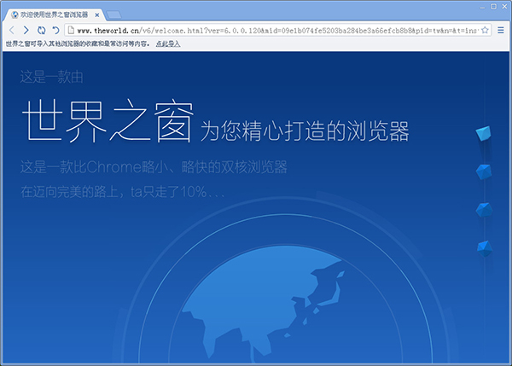
Task: Go back using the left arrow button
Action: click(x=12, y=30)
